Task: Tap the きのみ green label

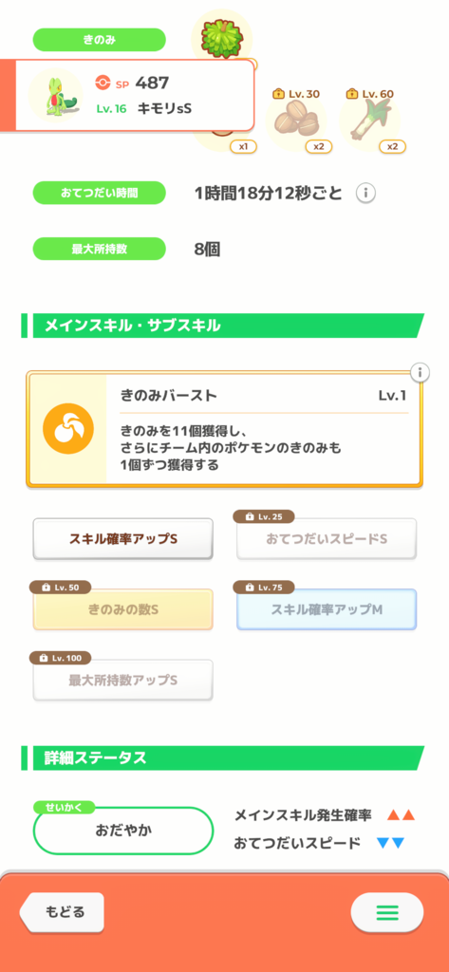Action: click(100, 40)
